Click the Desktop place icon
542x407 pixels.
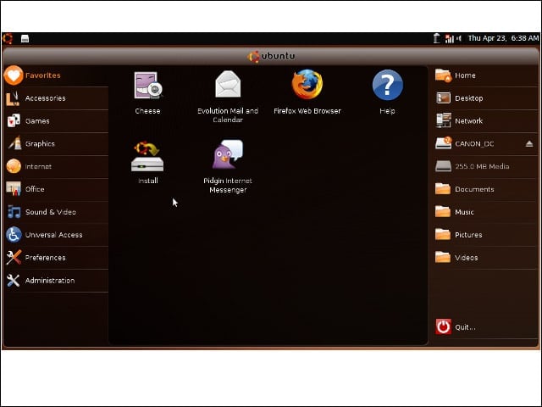[x=443, y=98]
